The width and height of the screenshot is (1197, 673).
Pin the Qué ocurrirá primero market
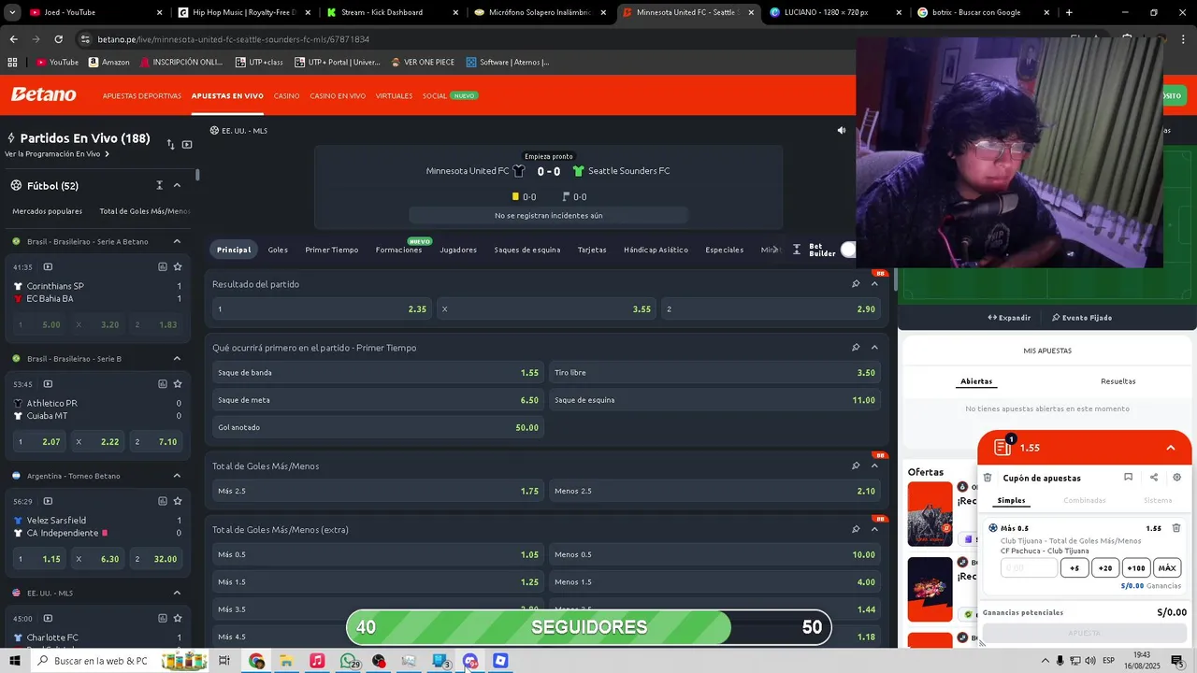click(855, 348)
